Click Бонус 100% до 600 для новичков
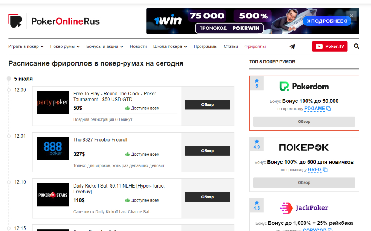The width and height of the screenshot is (371, 231). pos(310,162)
